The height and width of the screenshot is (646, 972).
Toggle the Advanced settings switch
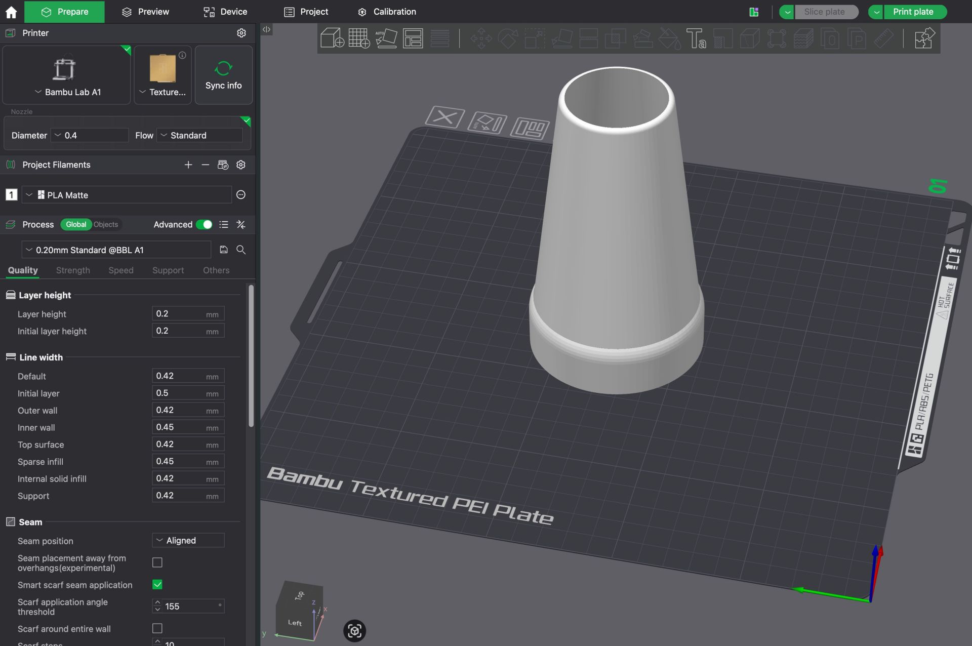pyautogui.click(x=204, y=224)
